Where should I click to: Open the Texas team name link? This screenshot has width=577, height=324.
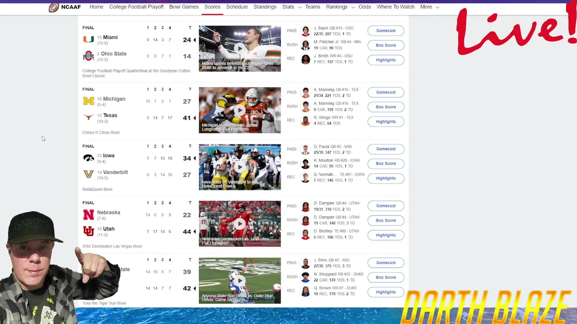click(110, 115)
